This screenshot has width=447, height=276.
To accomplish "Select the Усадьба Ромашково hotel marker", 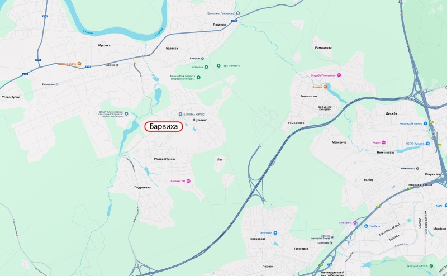I will (339, 75).
